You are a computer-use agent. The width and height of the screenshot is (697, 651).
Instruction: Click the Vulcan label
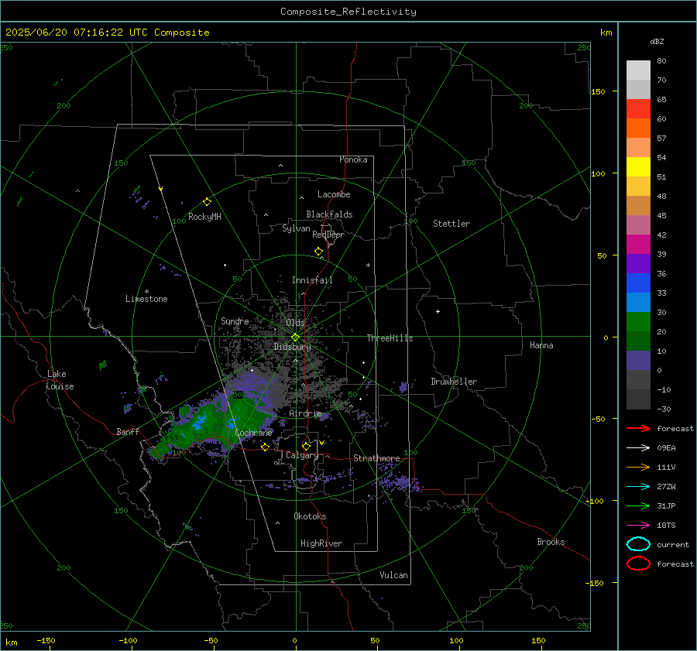coord(393,575)
